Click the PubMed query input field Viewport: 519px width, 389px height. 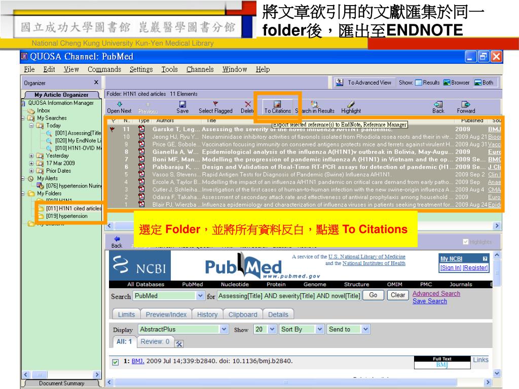[289, 296]
